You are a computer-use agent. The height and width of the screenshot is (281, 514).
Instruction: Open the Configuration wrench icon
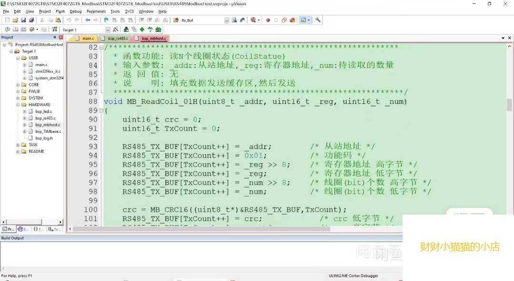click(x=317, y=20)
